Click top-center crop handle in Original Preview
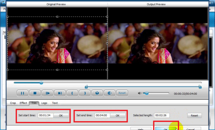Screen dimensions: 215x130 point(57,17)
